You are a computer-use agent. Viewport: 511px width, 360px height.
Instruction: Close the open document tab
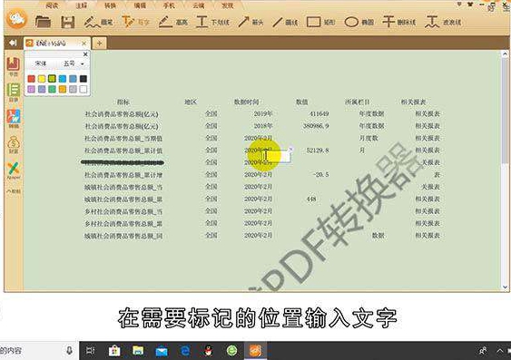click(x=84, y=43)
